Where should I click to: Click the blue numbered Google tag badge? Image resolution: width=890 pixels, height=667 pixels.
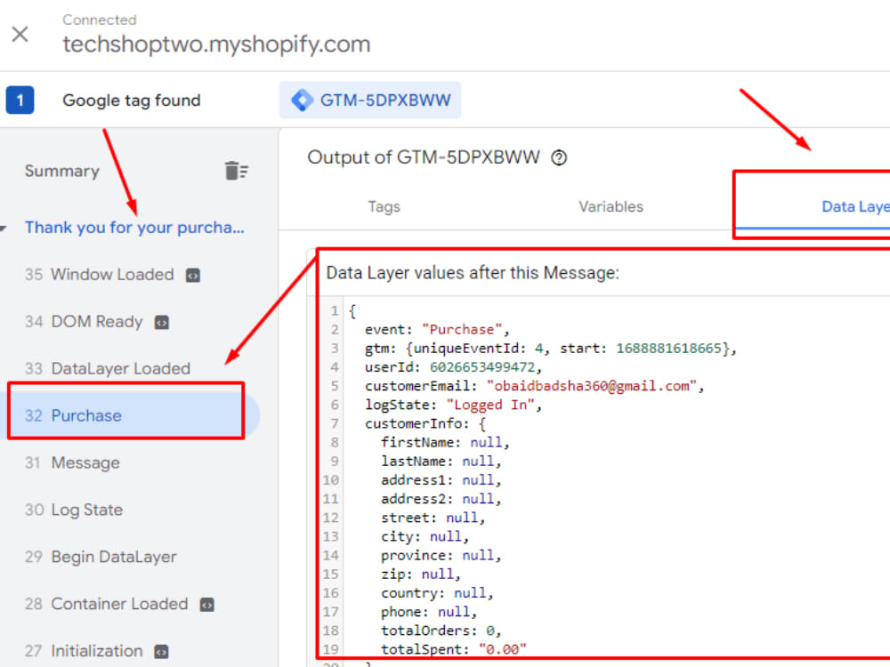[20, 100]
